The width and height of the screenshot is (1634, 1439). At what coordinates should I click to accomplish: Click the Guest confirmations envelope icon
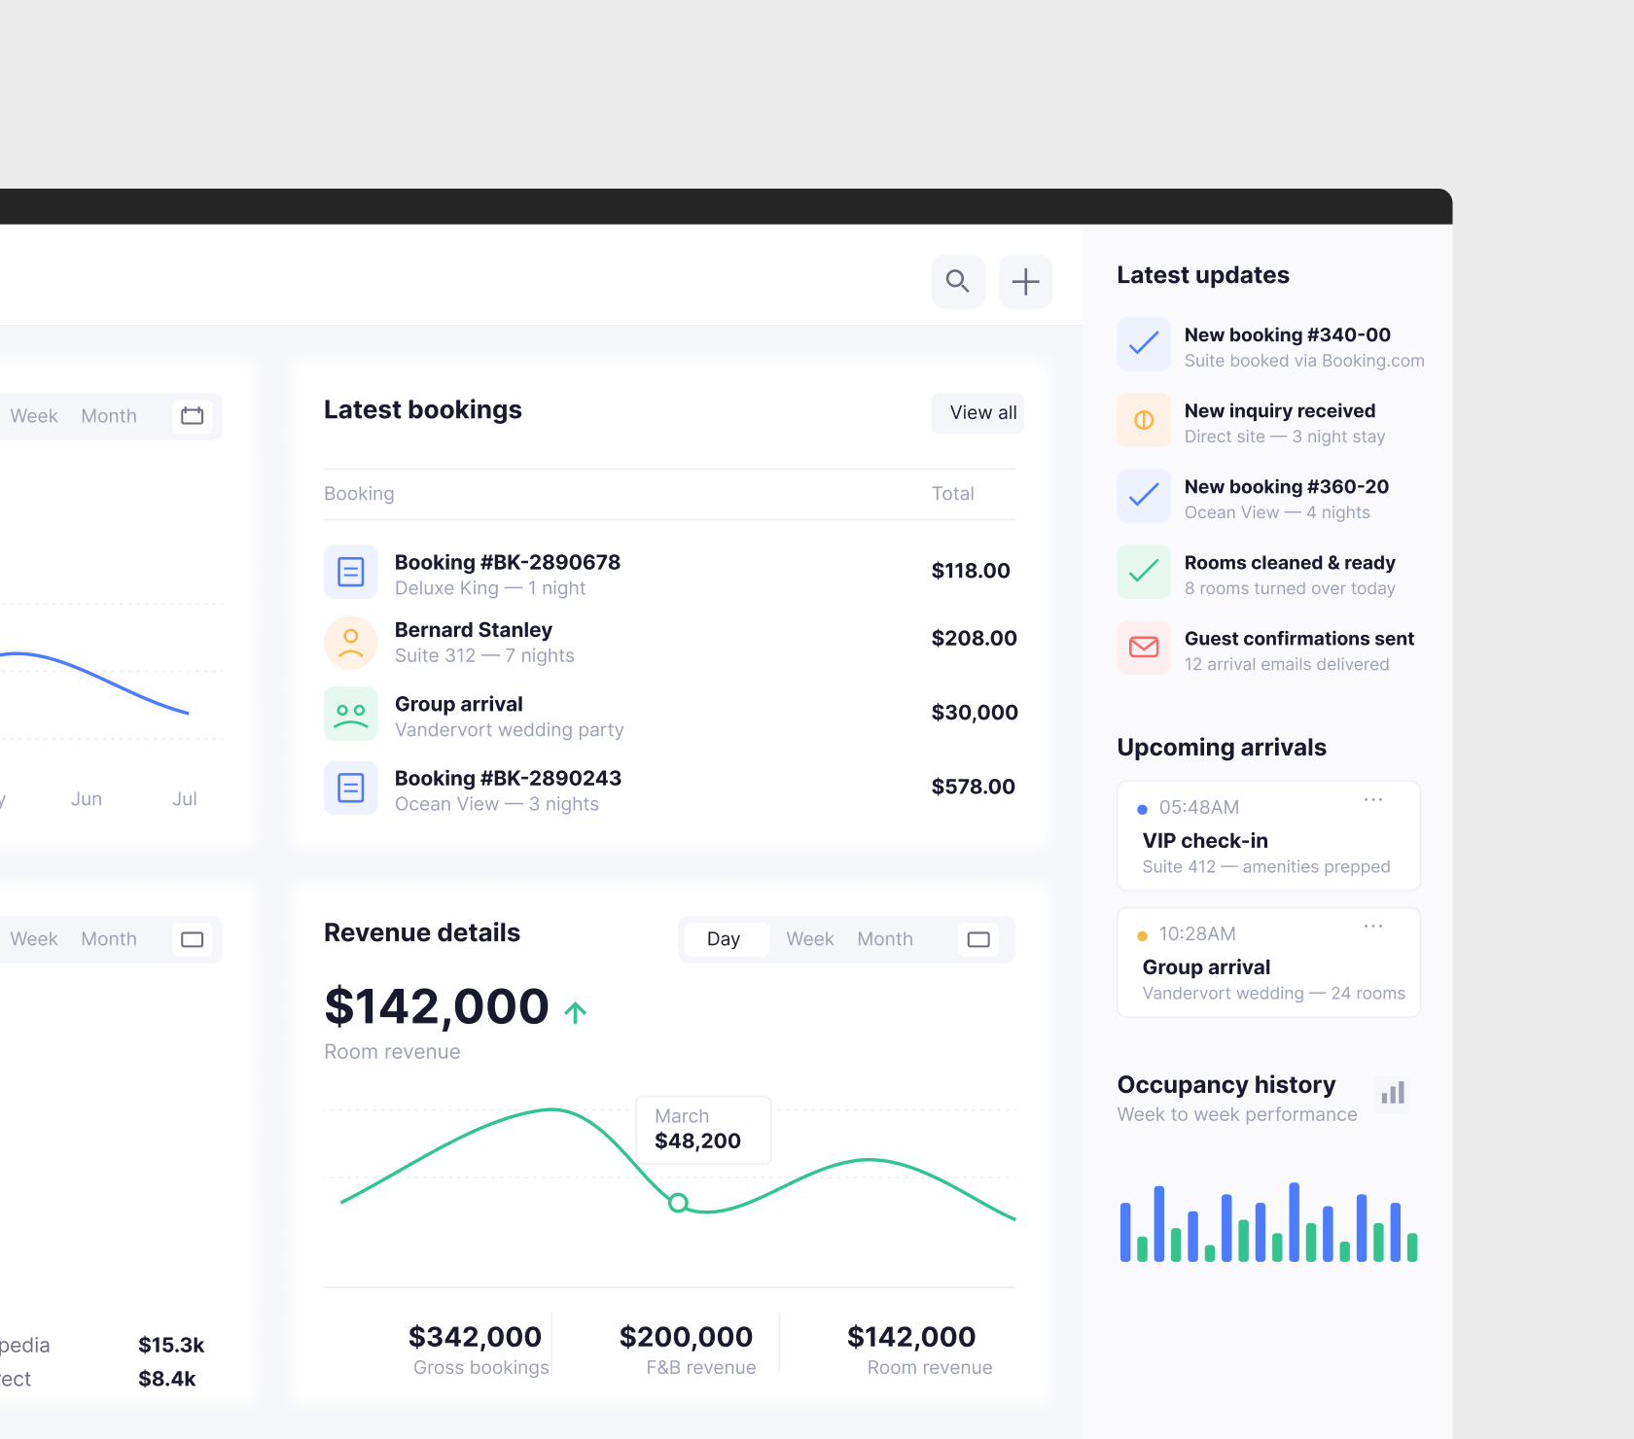[1144, 648]
